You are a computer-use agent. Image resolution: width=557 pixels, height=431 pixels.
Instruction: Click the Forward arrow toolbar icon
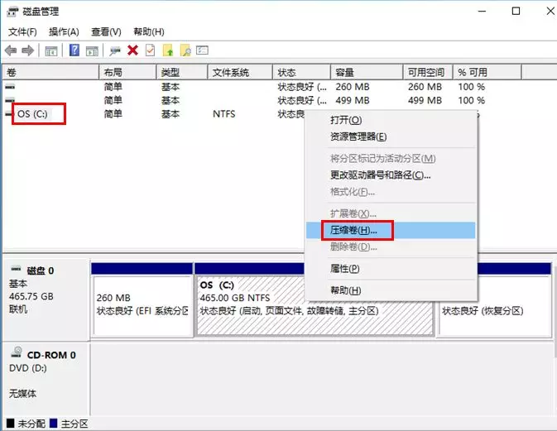27,50
